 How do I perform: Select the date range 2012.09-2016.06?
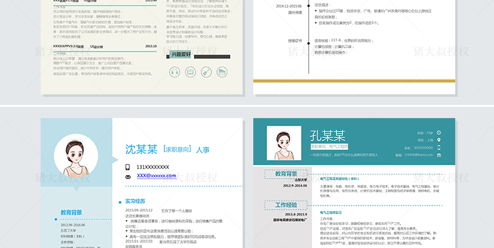[x=73, y=225]
